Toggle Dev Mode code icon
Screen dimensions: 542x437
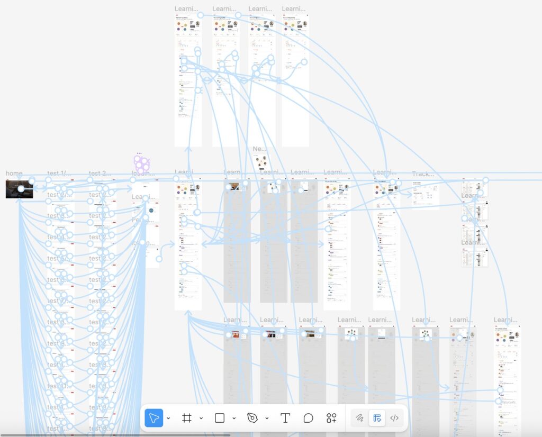click(x=394, y=418)
